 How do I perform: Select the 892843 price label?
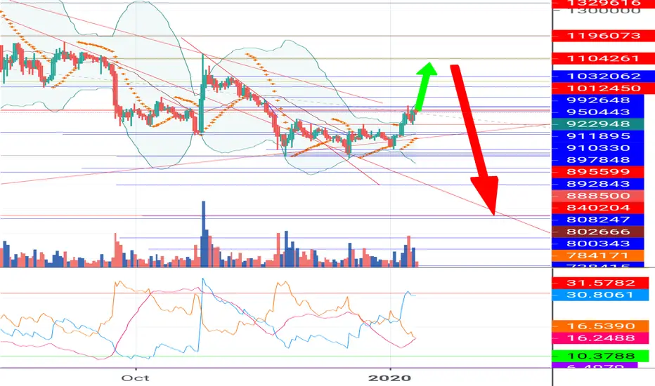tap(598, 184)
